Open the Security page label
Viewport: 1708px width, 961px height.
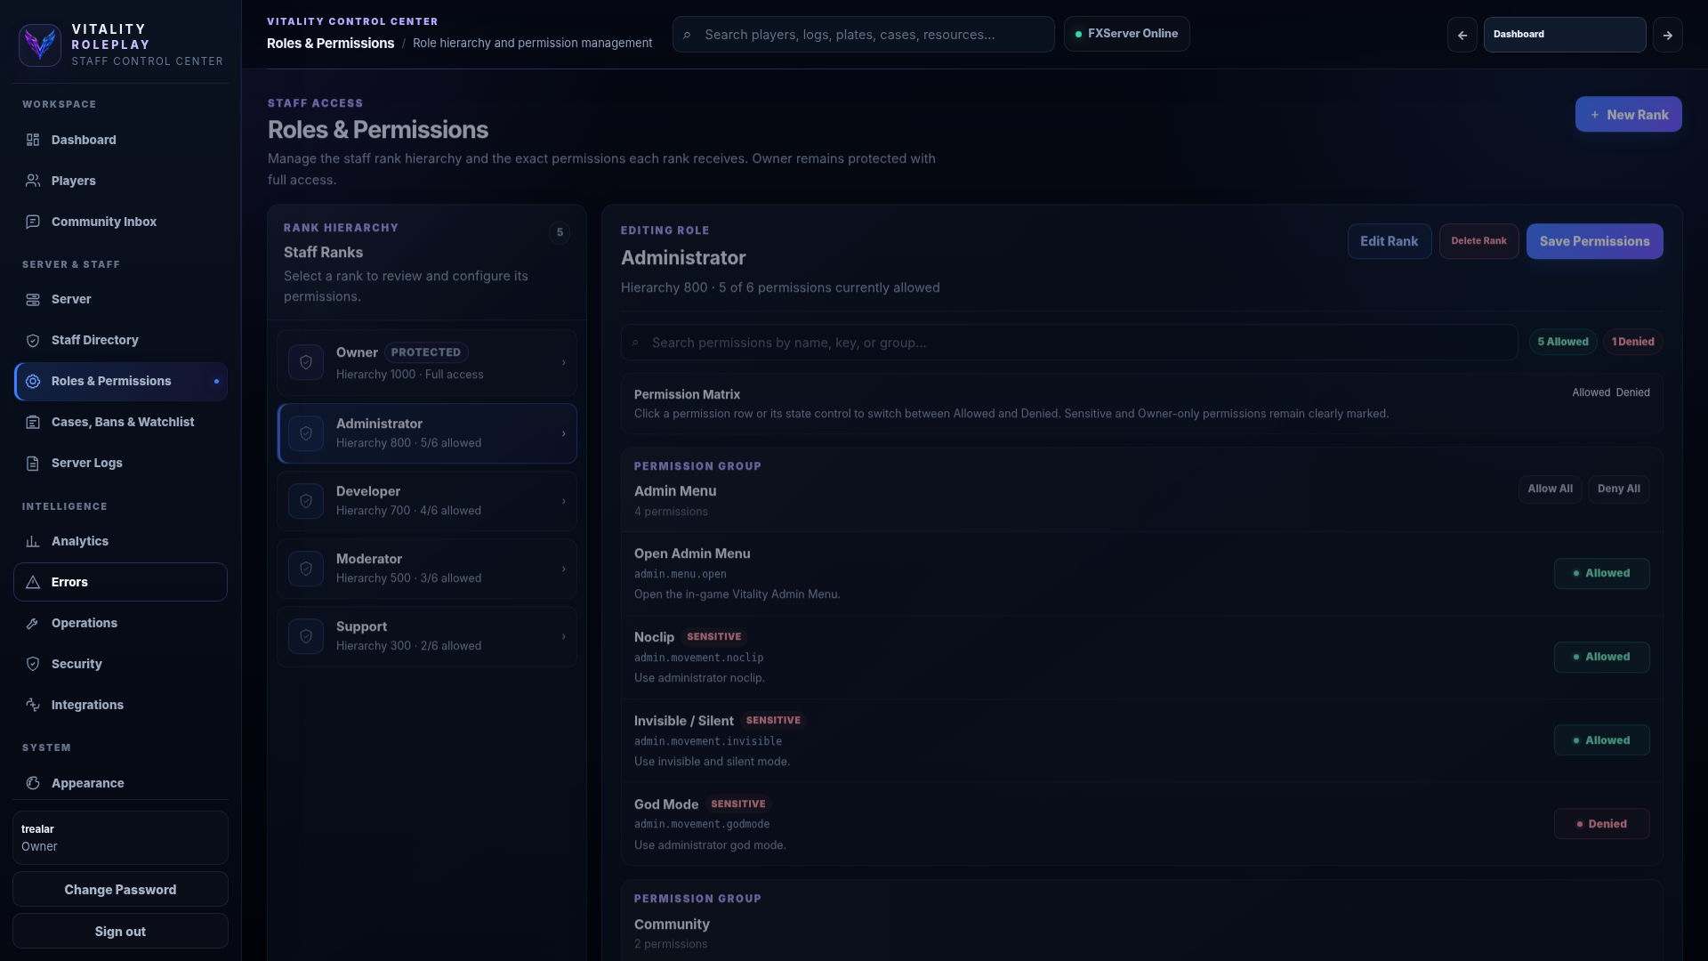[x=77, y=664]
